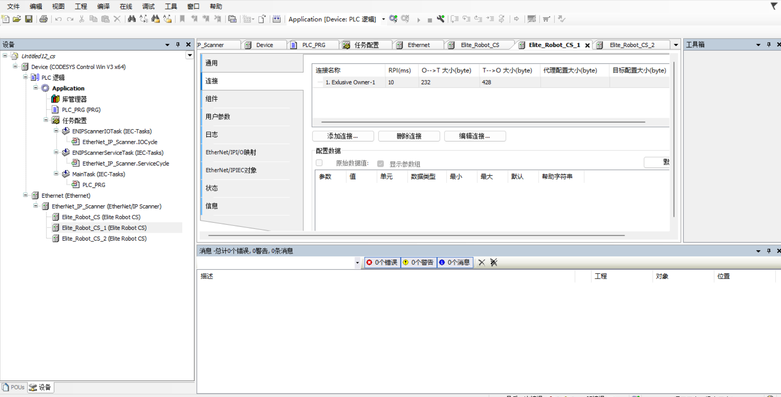Open the 编译 menu
Viewport: 781px width, 397px height.
click(103, 6)
